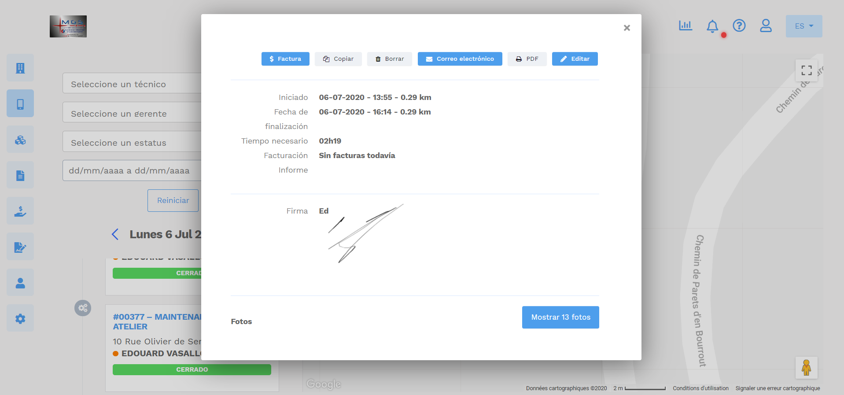Viewport: 844px width, 395px height.
Task: Open stacked boxes icon in sidebar
Action: coord(20,140)
